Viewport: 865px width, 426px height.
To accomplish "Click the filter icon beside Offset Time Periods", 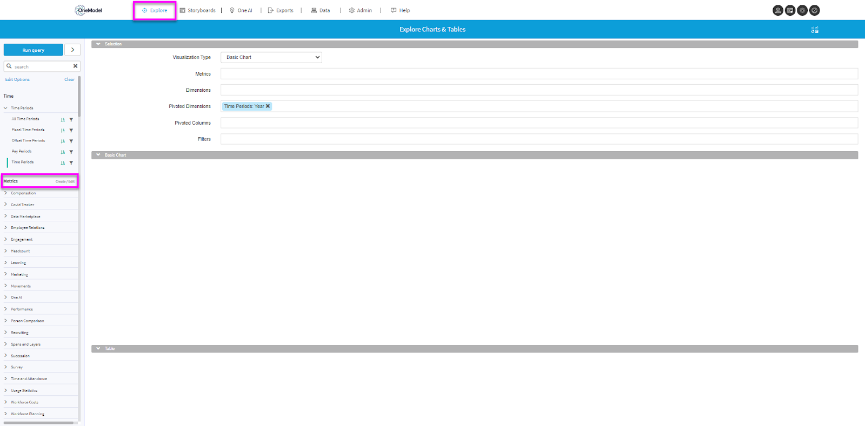I will (71, 141).
